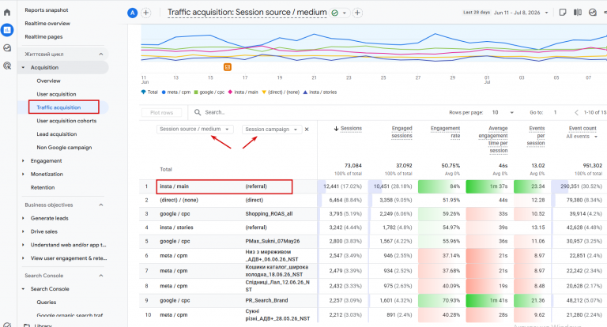Image resolution: width=607 pixels, height=327 pixels.
Task: Expand the Monetization tree item
Action: pos(23,174)
